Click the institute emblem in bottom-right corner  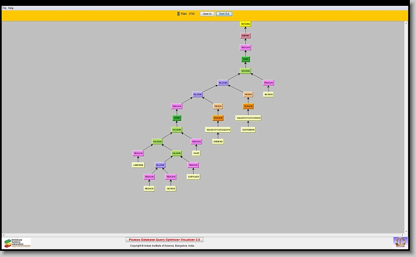click(x=400, y=242)
